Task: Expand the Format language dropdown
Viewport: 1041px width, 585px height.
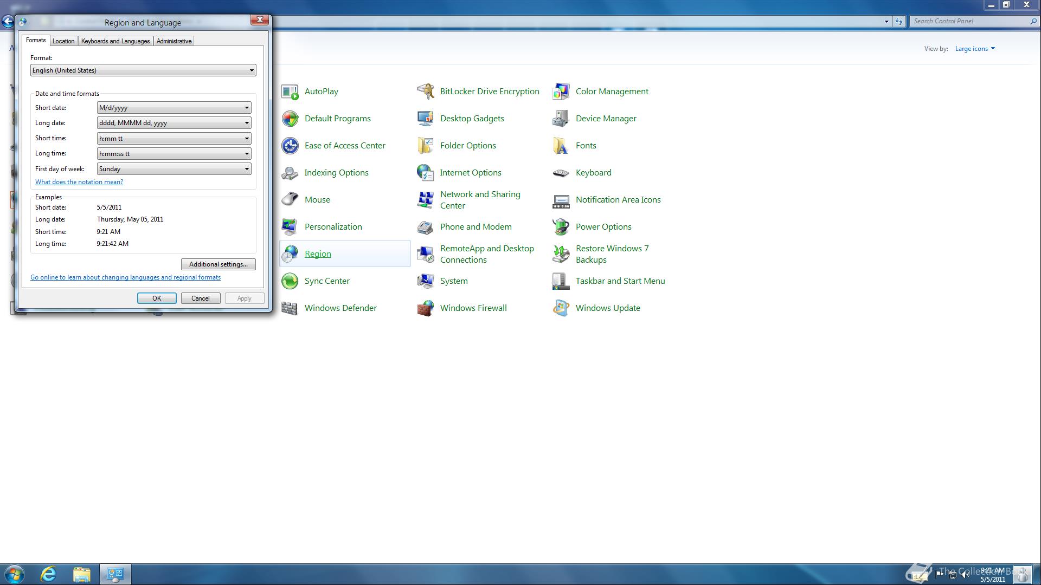Action: [x=143, y=70]
